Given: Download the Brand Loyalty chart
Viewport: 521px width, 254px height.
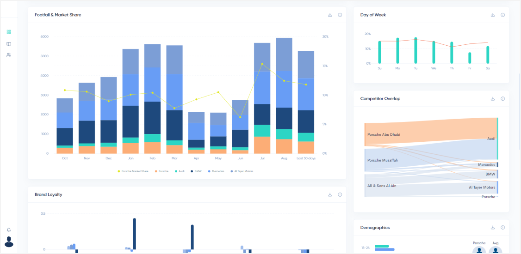Looking at the screenshot, I should tap(330, 194).
